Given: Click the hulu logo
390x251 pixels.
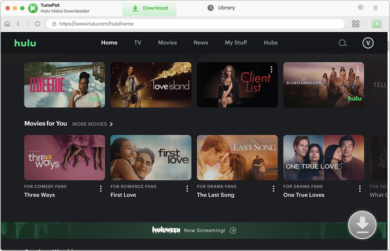Looking at the screenshot, I should click(25, 43).
